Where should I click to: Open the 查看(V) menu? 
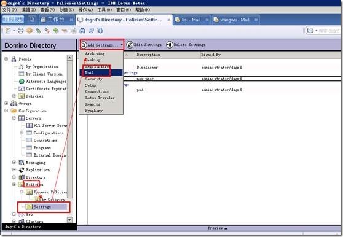47,10
